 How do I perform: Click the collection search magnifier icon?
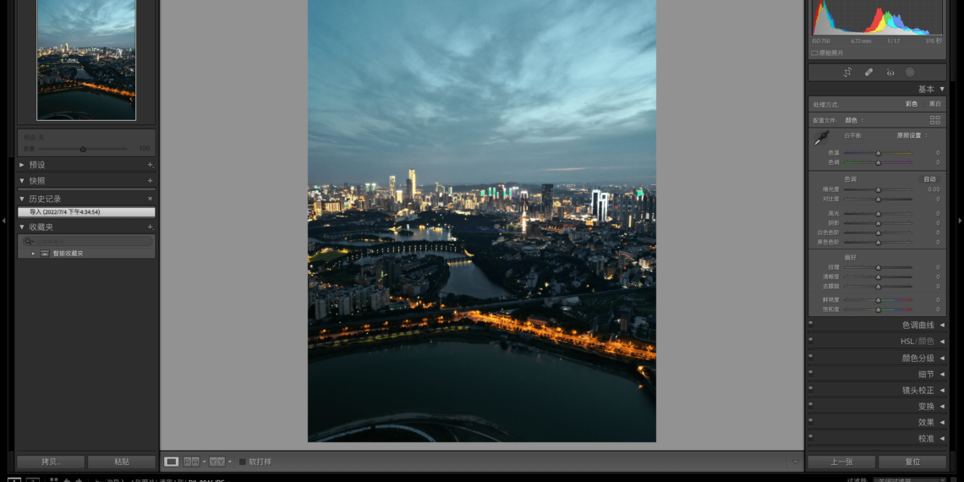tap(29, 241)
